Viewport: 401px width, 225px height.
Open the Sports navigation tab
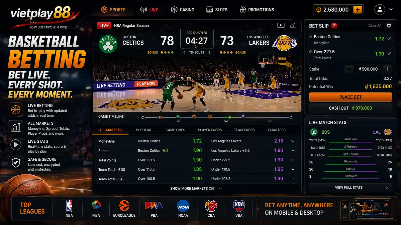click(113, 10)
